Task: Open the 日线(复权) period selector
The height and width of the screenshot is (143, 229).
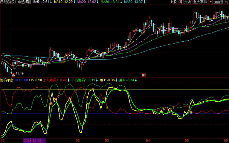Action: tap(8, 2)
